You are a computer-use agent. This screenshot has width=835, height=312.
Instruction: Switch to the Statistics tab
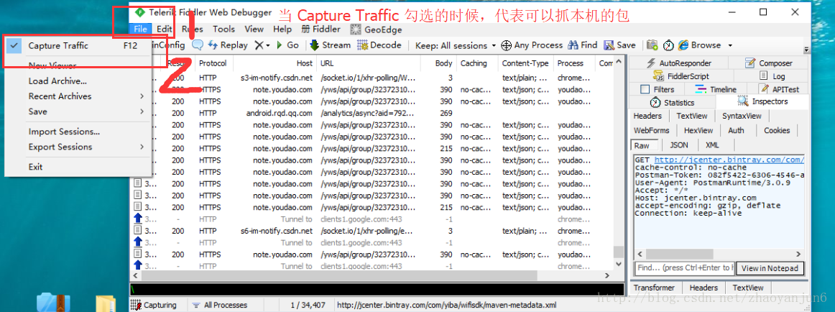(673, 102)
